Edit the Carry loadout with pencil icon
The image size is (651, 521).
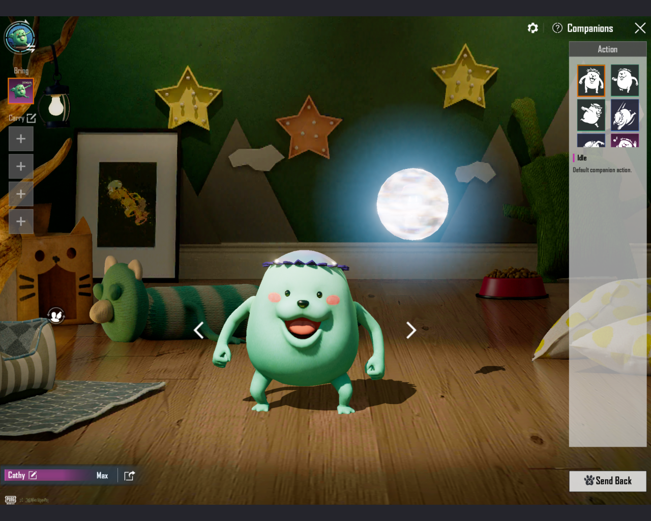click(32, 118)
